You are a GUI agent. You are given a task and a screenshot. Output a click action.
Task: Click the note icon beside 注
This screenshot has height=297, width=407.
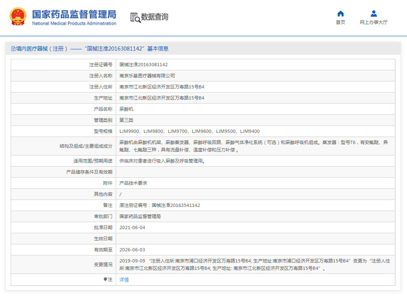pos(105,280)
